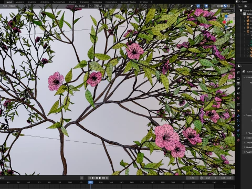The width and height of the screenshot is (252, 189).
Task: Open the viewport Add menu
Action: point(5,6)
